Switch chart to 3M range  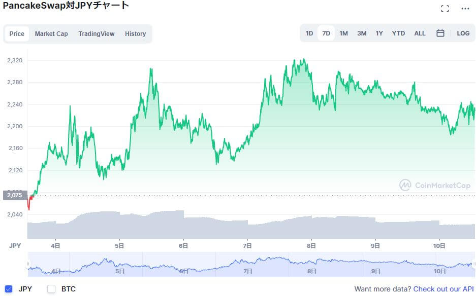(362, 33)
